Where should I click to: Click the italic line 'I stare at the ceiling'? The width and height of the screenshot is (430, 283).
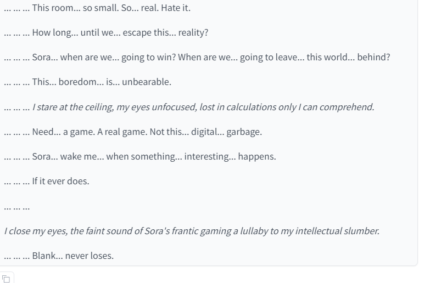189,107
